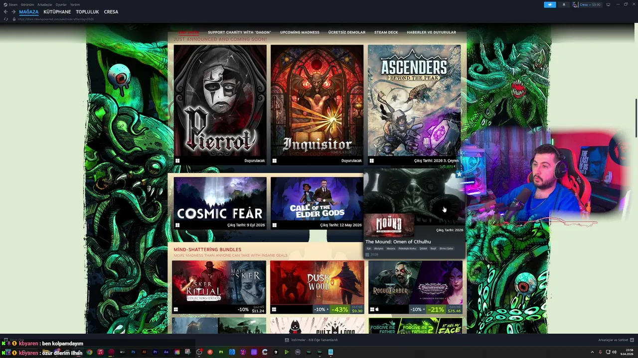Click the page vertical scrollbar thumb

636,118
